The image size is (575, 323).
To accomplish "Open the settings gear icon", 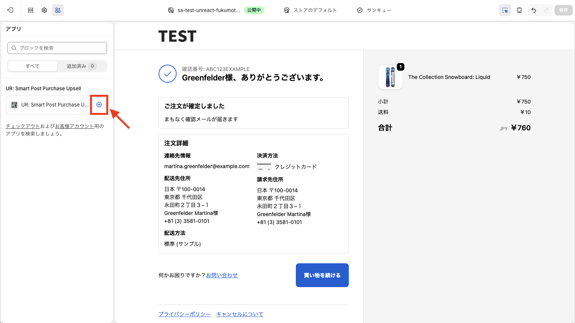I will click(x=44, y=10).
